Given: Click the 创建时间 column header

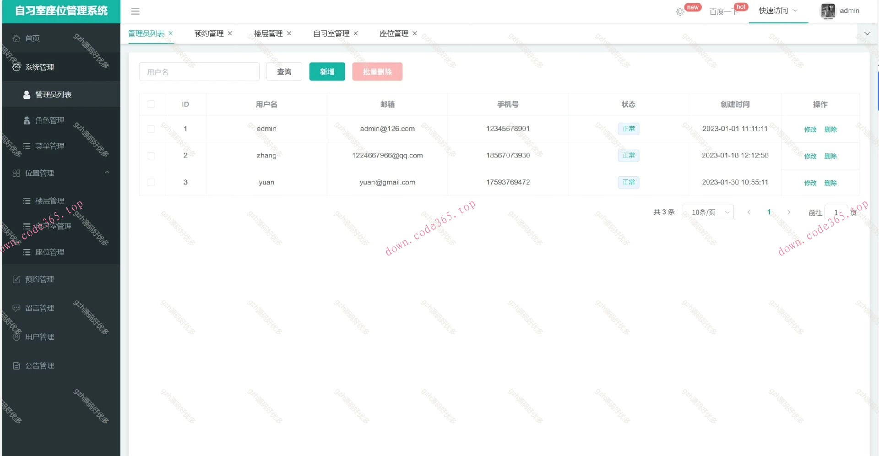Looking at the screenshot, I should click(735, 104).
